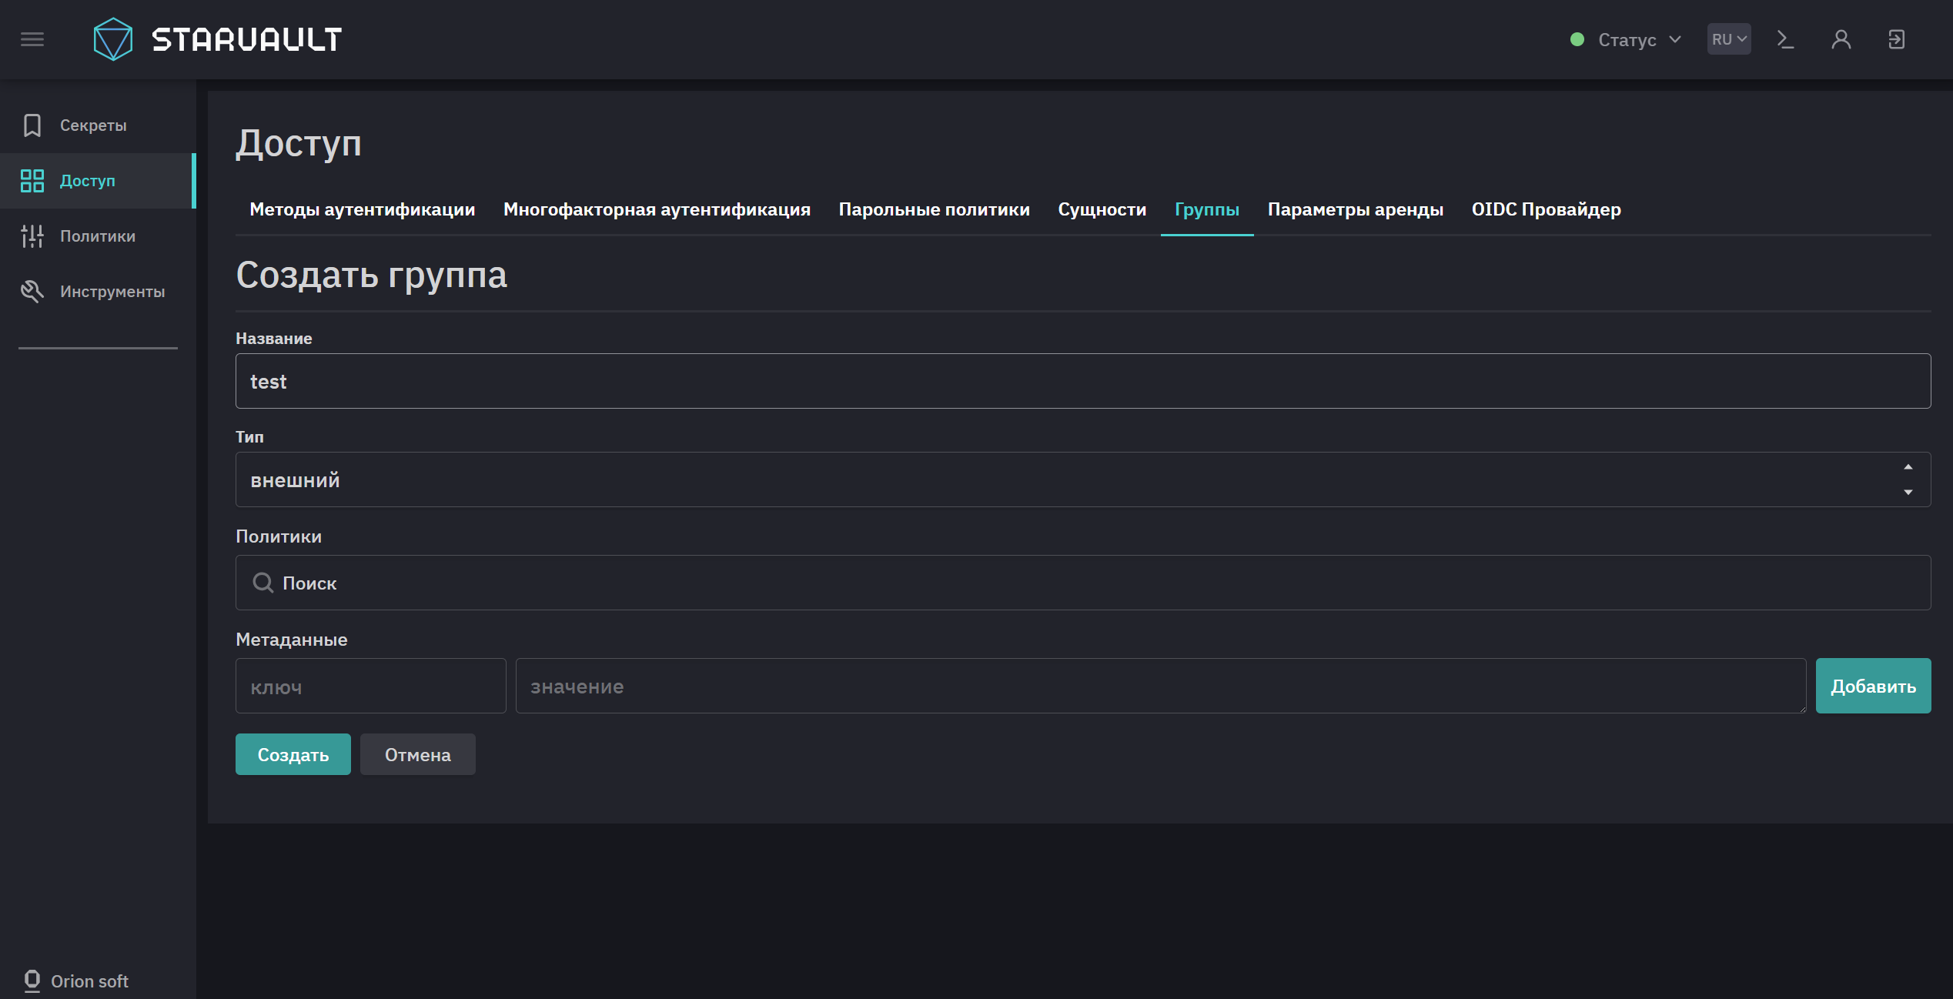Switch to Парольные политики tab
This screenshot has width=1953, height=999.
coord(934,209)
